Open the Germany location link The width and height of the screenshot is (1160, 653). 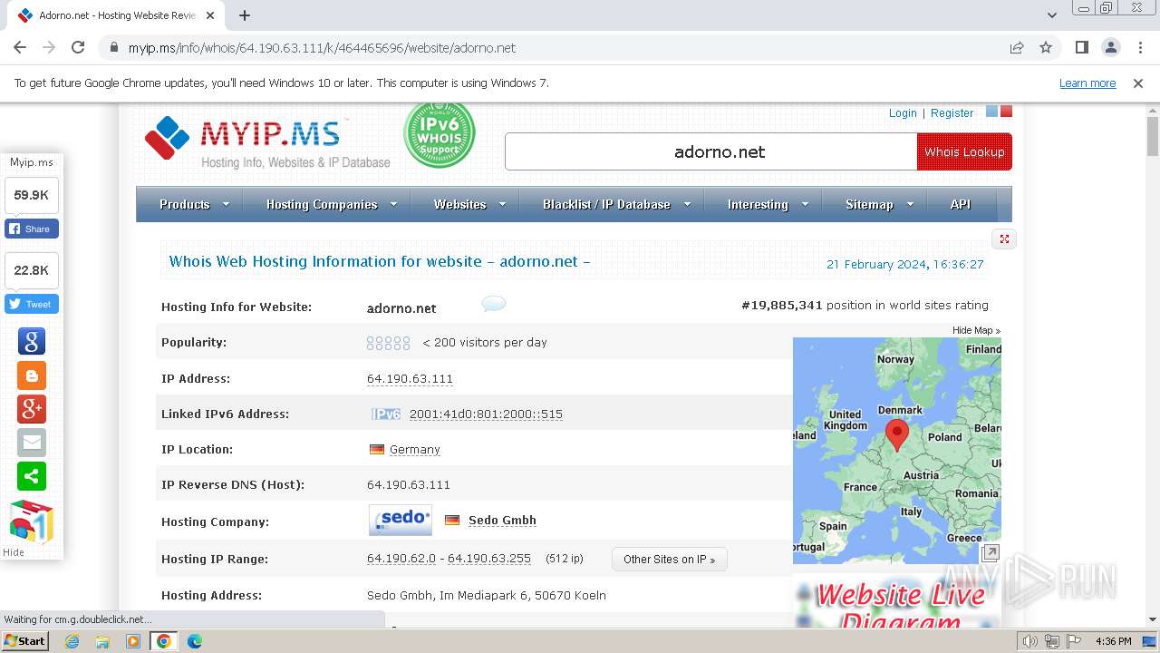click(414, 449)
